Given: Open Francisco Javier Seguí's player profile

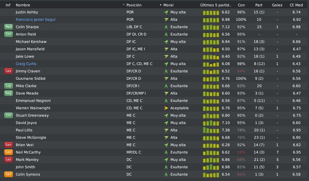Looking at the screenshot, I should click(x=36, y=19).
